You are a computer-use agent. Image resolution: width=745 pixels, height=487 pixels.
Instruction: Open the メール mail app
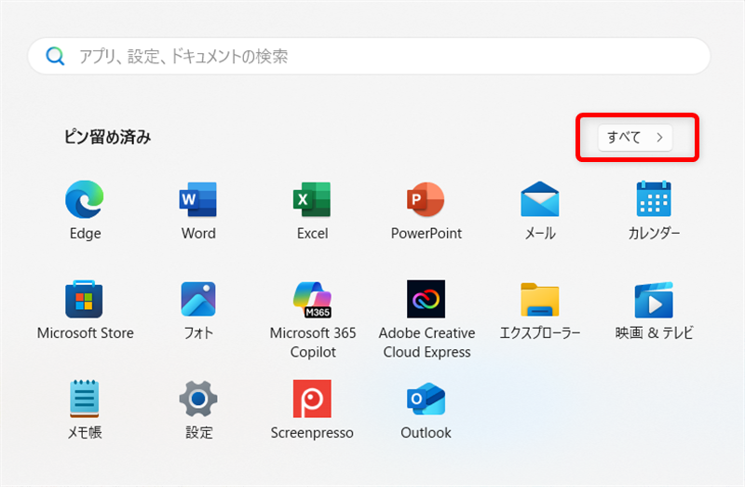(x=540, y=199)
